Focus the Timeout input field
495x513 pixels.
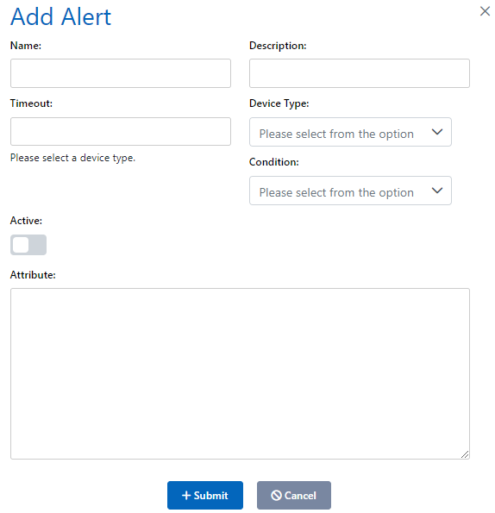pyautogui.click(x=121, y=132)
